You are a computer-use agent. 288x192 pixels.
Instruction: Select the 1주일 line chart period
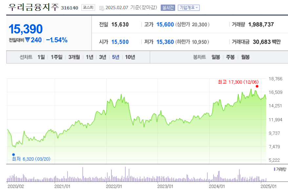pyautogui.click(x=56, y=57)
